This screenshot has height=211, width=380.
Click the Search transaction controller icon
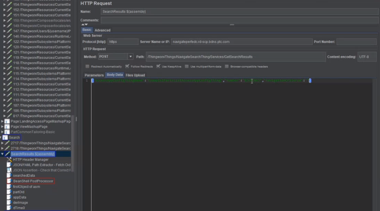(x=5, y=137)
